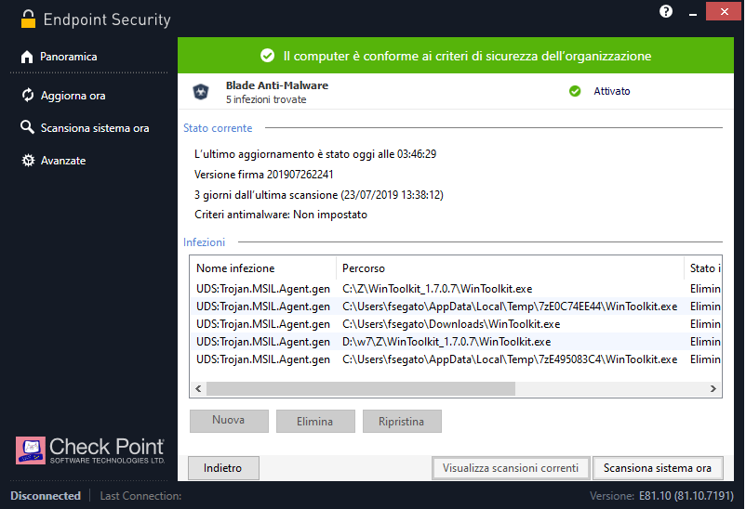746x509 pixels.
Task: Click the green compliance banner message
Action: point(467,56)
